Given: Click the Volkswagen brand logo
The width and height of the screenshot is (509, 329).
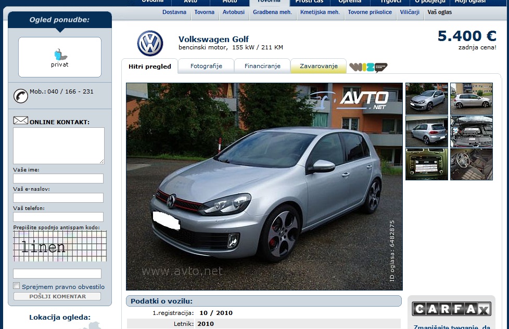Looking at the screenshot, I should 150,44.
